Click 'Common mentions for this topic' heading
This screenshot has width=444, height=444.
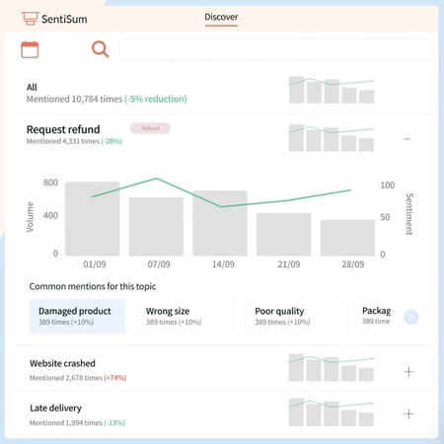(93, 286)
